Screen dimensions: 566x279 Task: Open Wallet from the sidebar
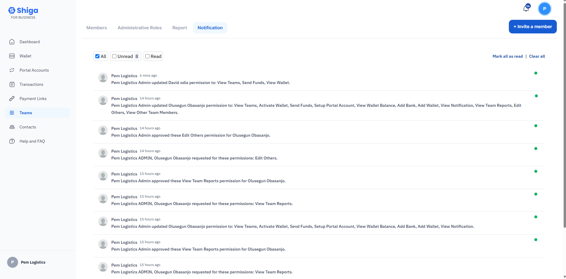[x=37, y=56]
